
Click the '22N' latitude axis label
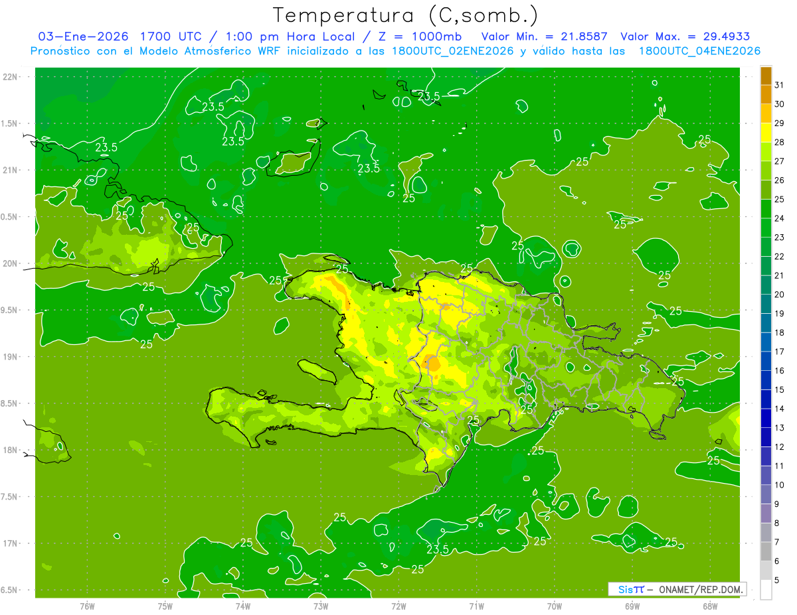coord(11,76)
